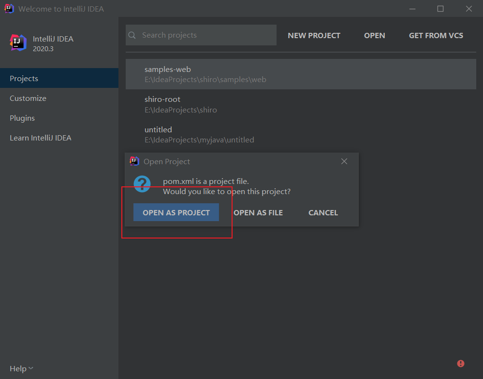
Task: Focus the Search projects field
Action: pyautogui.click(x=205, y=35)
